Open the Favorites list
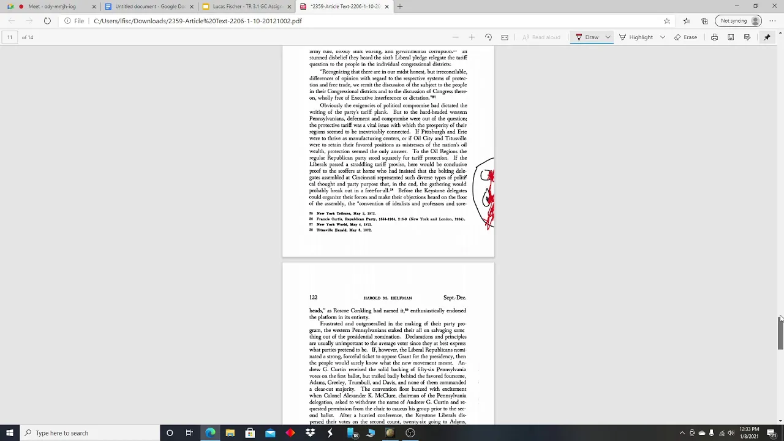784x441 pixels. (x=687, y=21)
